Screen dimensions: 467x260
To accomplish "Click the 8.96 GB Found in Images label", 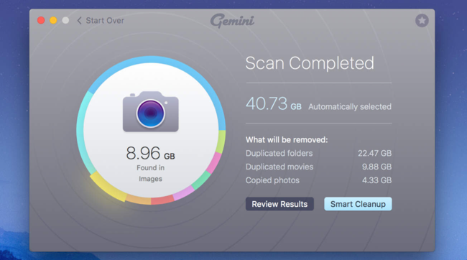I will 150,164.
